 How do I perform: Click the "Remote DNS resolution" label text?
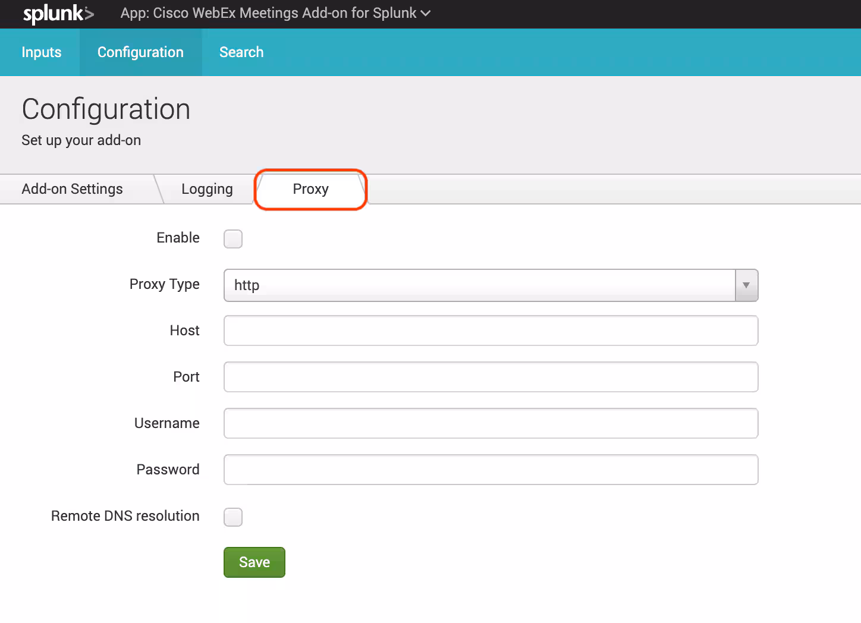(x=125, y=516)
